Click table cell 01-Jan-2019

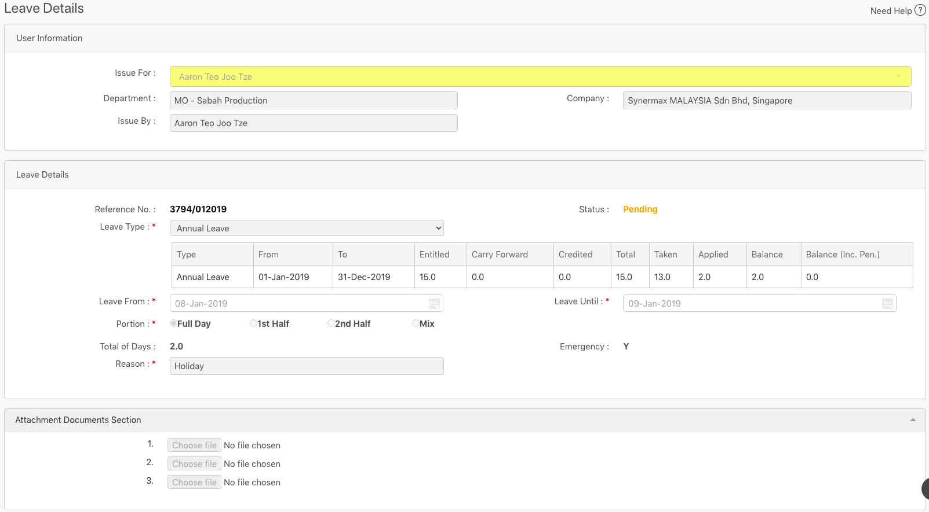pyautogui.click(x=293, y=277)
